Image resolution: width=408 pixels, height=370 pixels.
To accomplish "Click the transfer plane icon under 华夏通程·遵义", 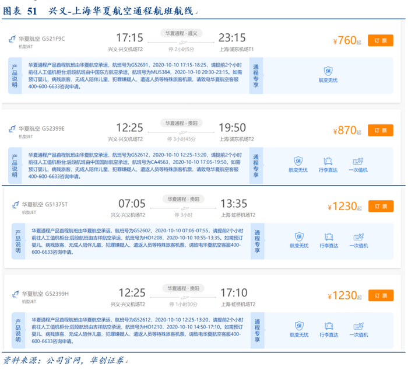I will [182, 42].
